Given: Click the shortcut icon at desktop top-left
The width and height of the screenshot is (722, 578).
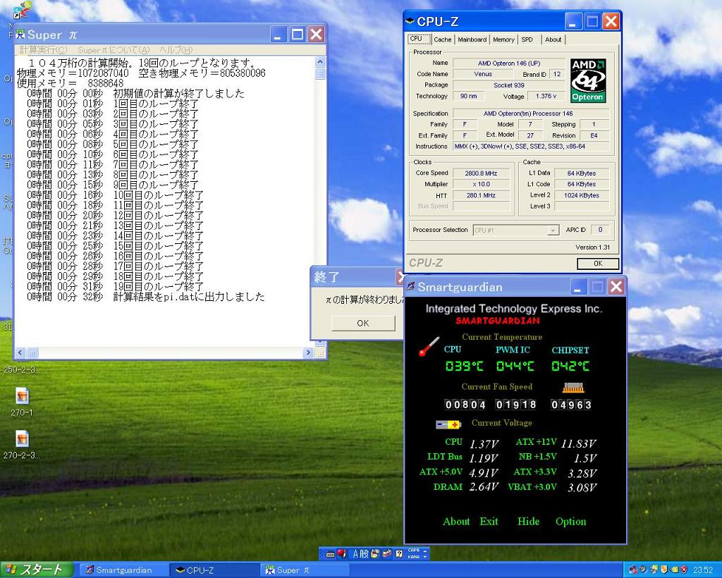Looking at the screenshot, I should pos(22,10).
